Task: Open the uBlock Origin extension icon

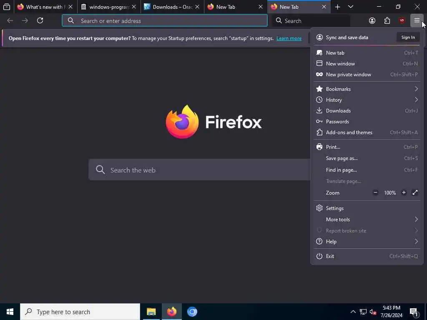Action: (x=402, y=21)
